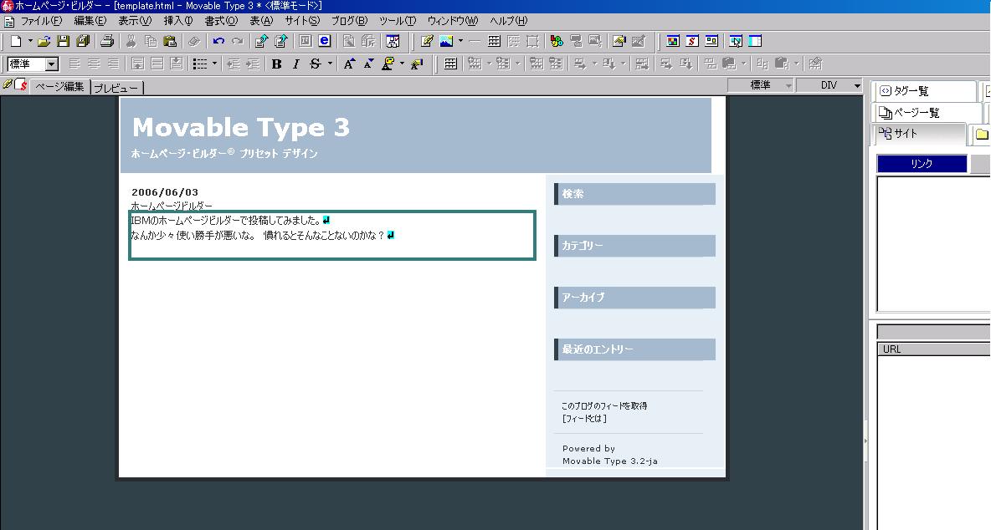Undo the last edit

coord(218,42)
